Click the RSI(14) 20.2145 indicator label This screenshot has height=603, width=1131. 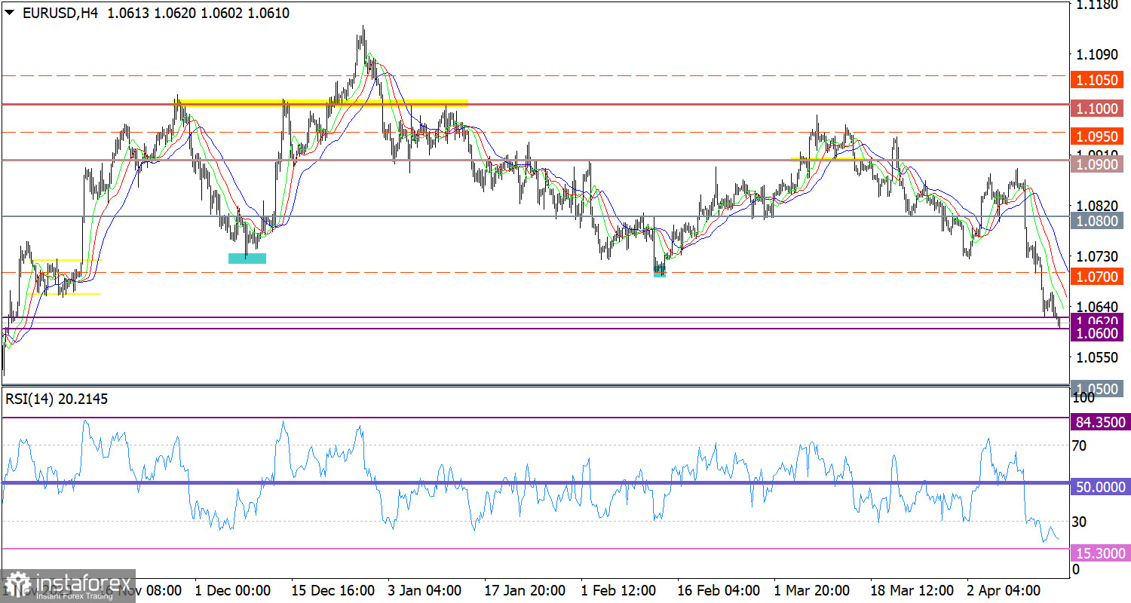point(57,399)
